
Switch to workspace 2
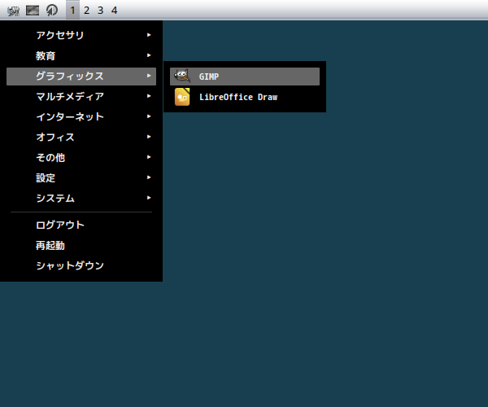pos(86,11)
